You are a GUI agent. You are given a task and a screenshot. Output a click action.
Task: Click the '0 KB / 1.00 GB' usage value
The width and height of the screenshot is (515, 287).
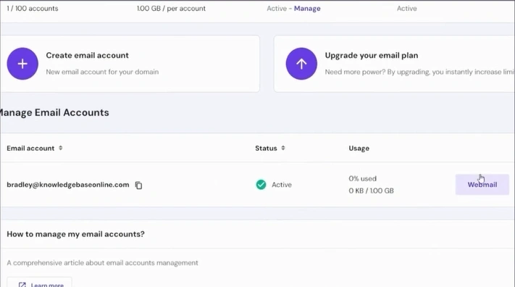coord(371,191)
